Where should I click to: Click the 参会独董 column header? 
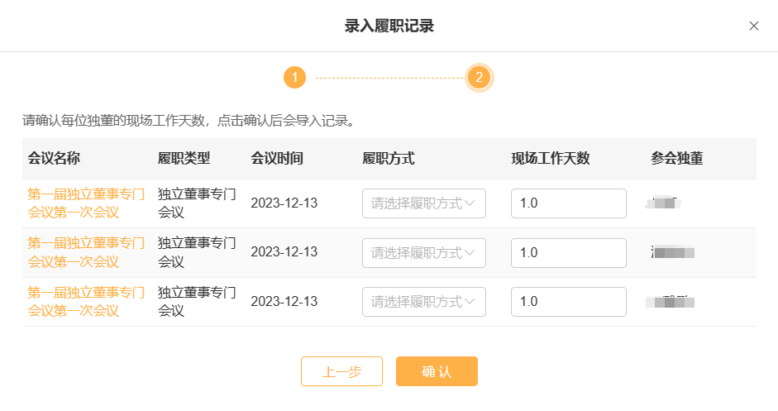676,159
